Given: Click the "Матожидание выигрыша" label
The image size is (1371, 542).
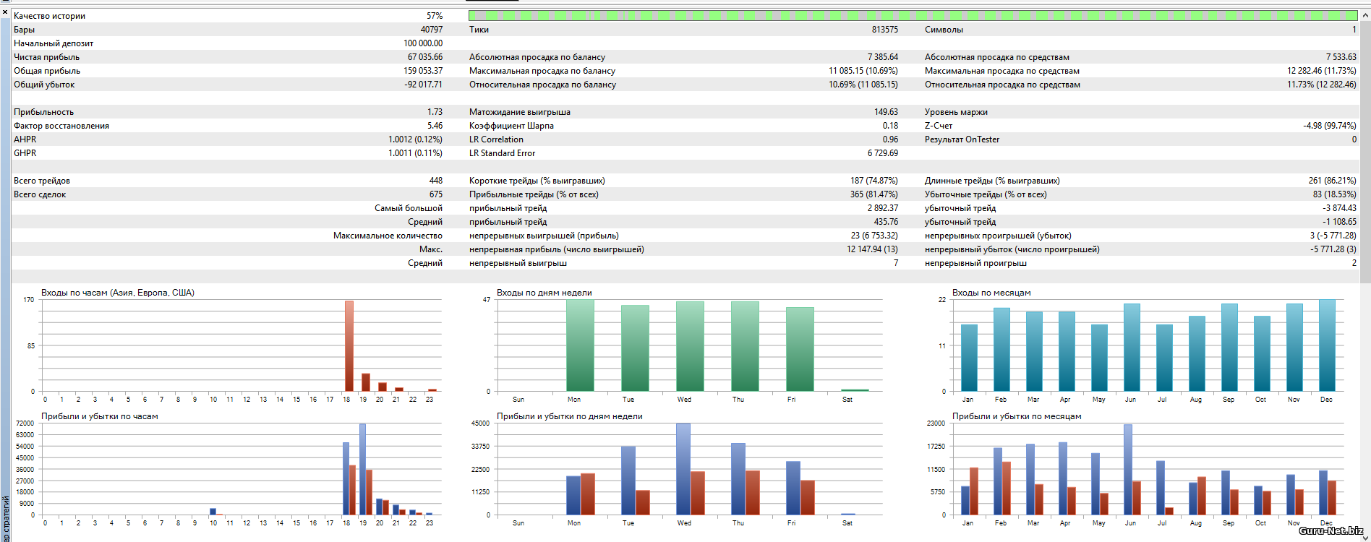Looking at the screenshot, I should [520, 112].
